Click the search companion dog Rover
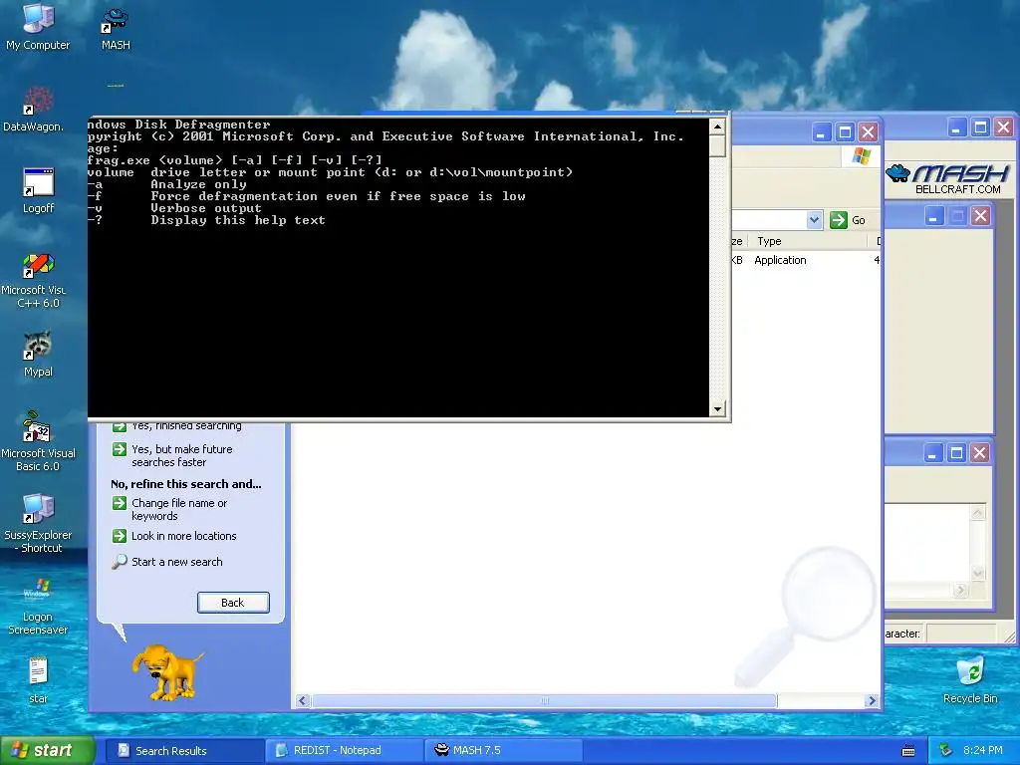This screenshot has height=765, width=1020. (x=166, y=671)
